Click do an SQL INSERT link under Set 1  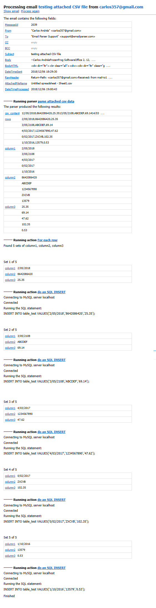[52, 292]
